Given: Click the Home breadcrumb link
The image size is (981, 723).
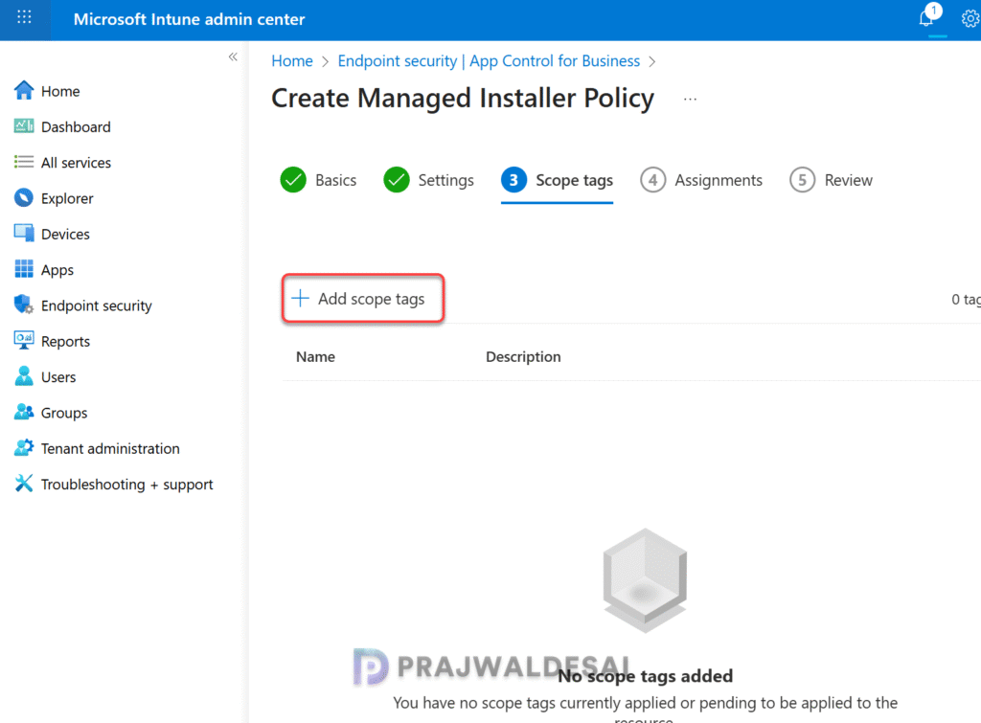Looking at the screenshot, I should (292, 60).
